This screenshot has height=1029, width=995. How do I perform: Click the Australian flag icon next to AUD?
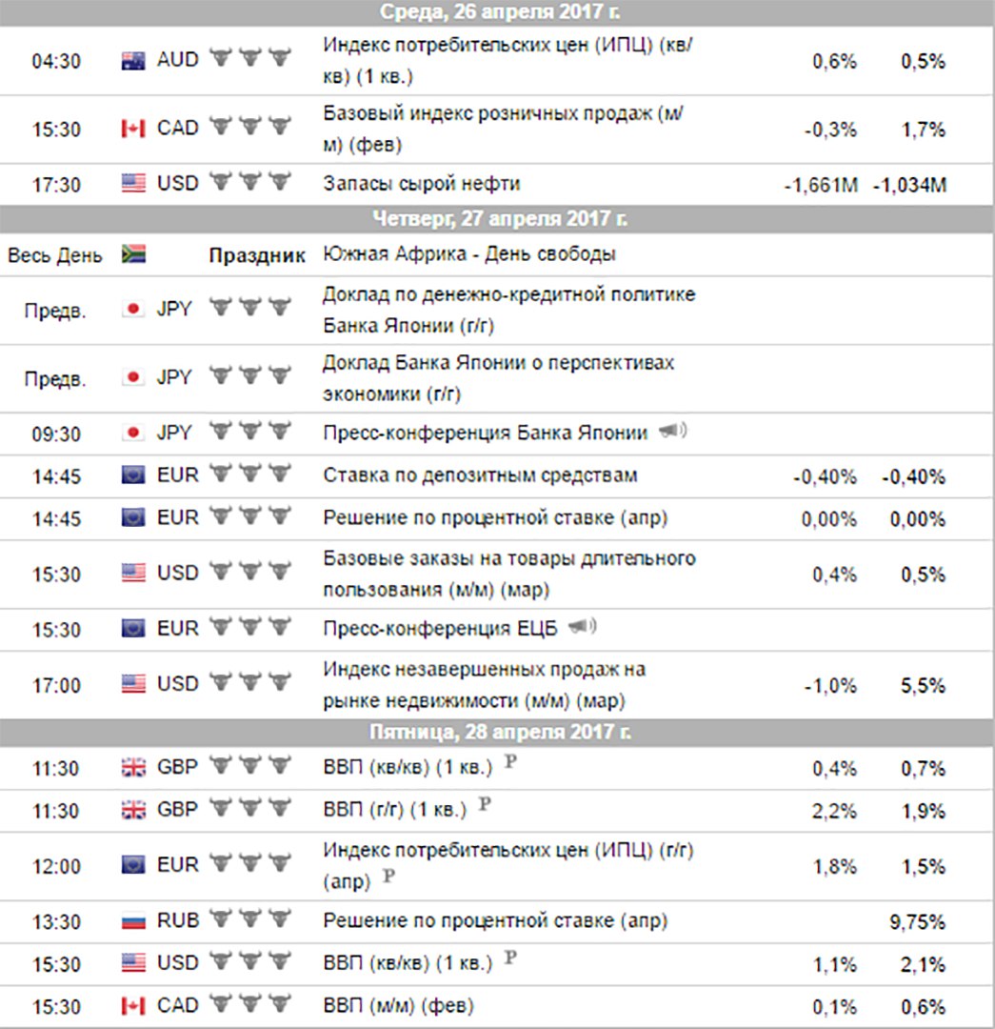[x=133, y=61]
